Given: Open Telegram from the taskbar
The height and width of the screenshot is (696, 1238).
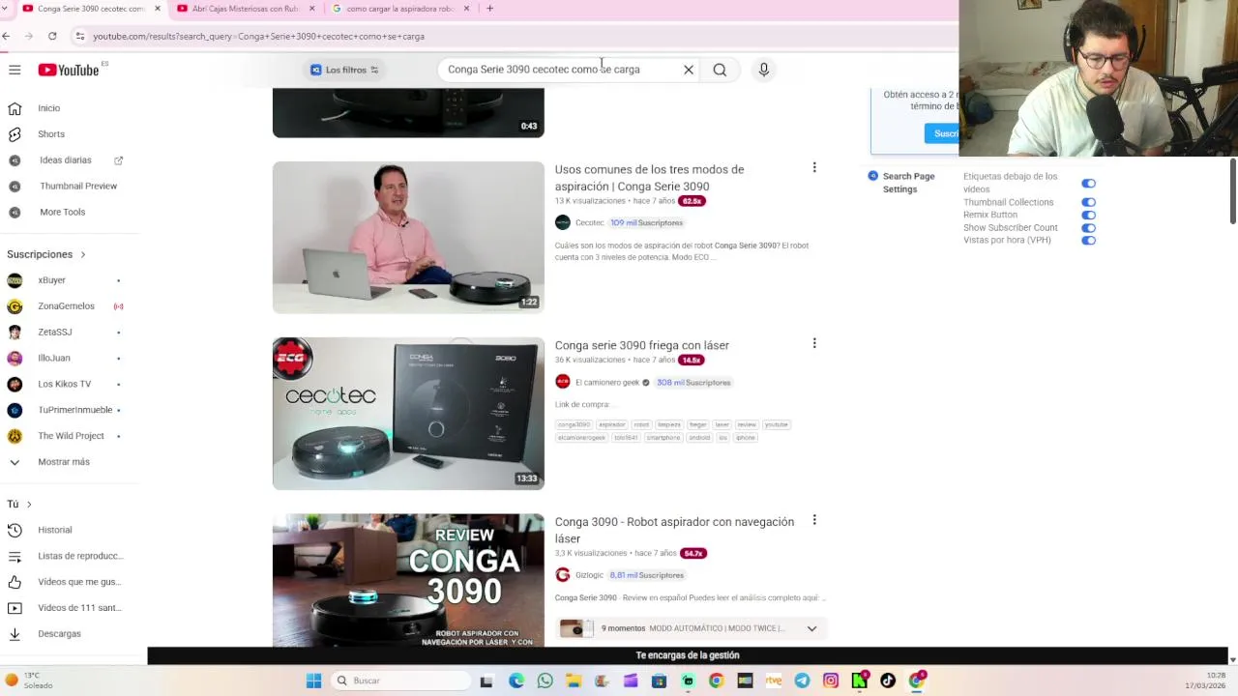Looking at the screenshot, I should coord(802,681).
